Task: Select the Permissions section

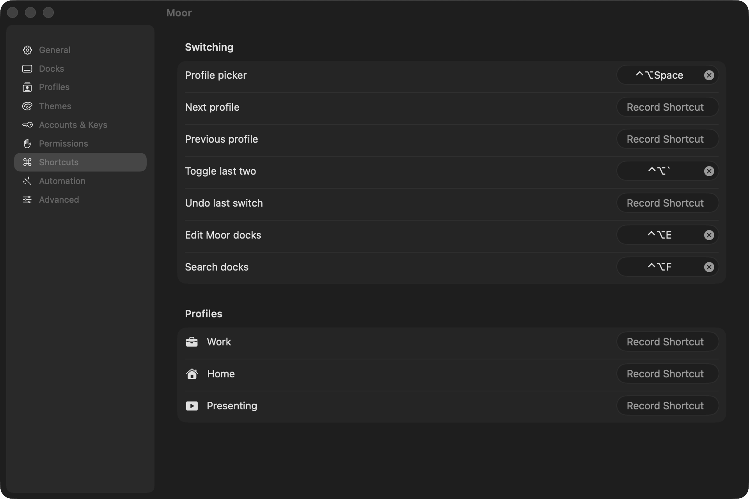Action: coord(80,143)
